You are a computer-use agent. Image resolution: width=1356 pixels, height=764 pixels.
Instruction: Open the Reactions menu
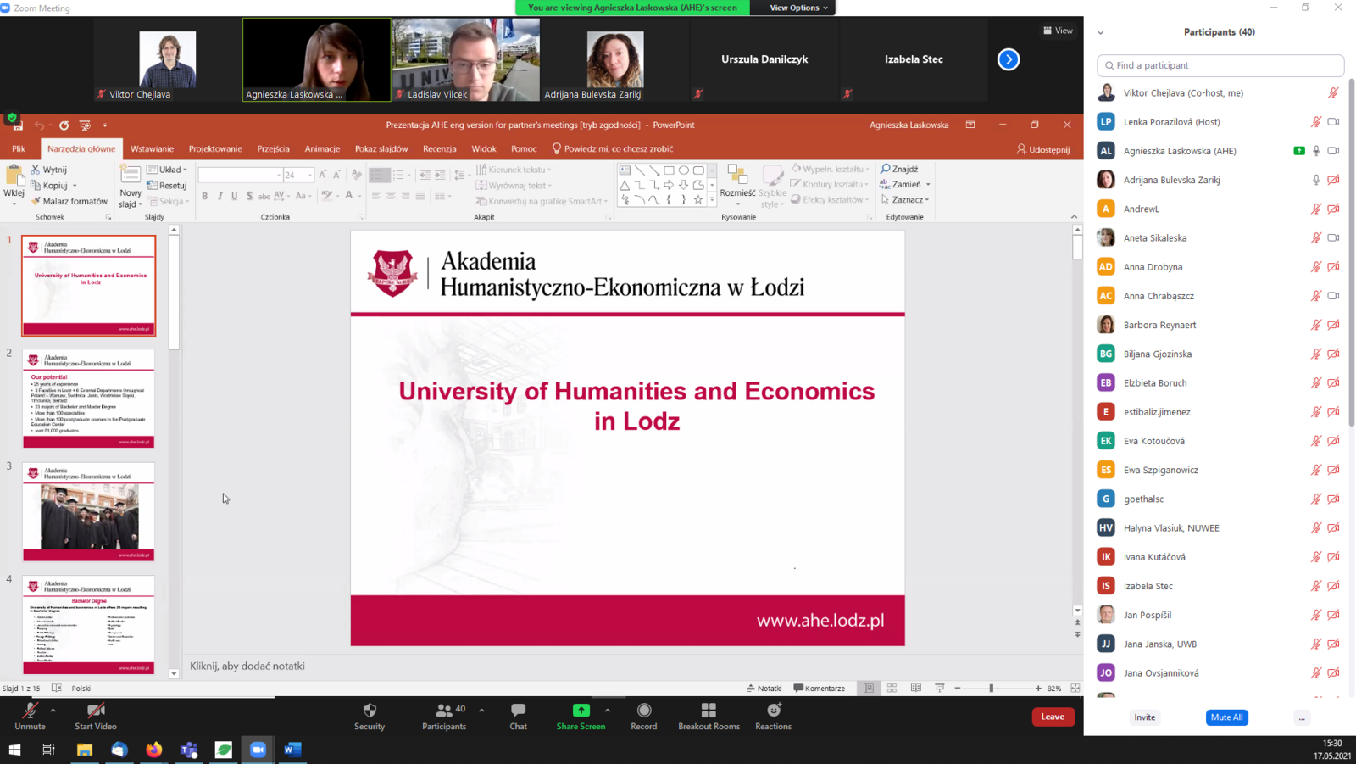(x=773, y=711)
